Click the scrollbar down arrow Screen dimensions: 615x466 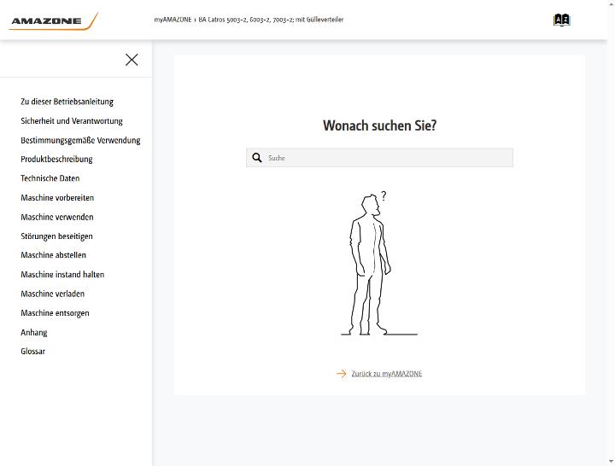pos(611,462)
